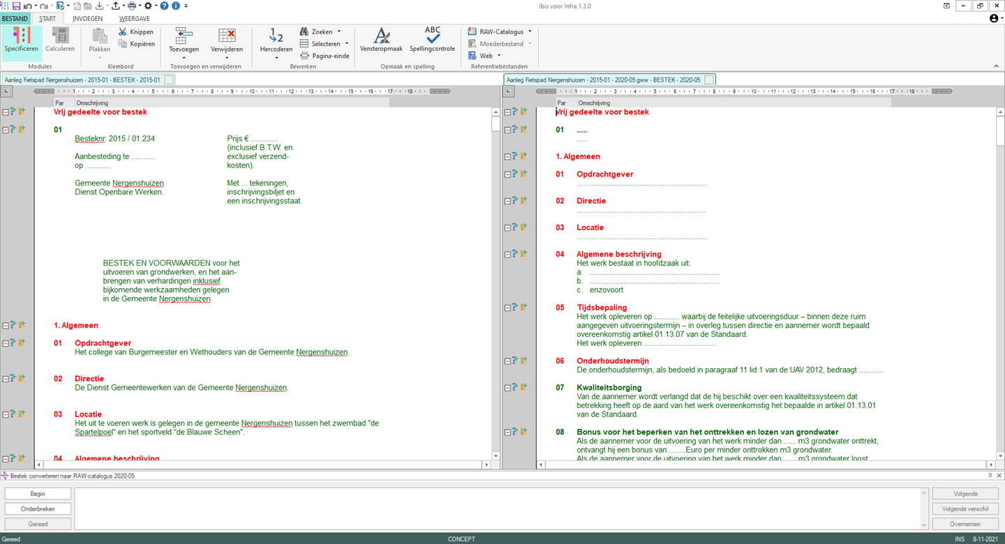This screenshot has width=1005, height=544.
Task: Click yellow note icon on right Kwaliteitsborging row
Action: (523, 387)
